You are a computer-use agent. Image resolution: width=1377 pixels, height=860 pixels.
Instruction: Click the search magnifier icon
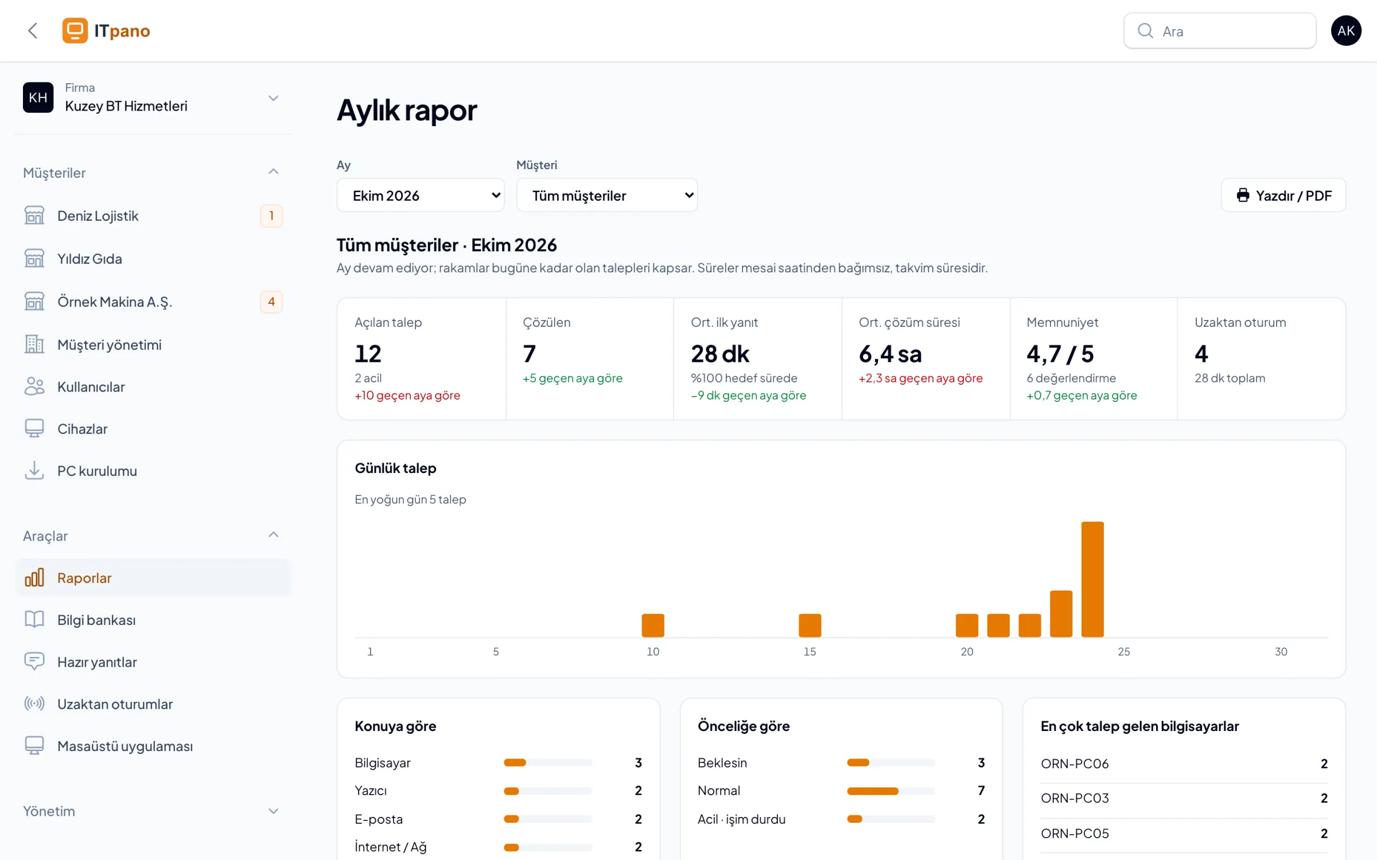[1145, 30]
